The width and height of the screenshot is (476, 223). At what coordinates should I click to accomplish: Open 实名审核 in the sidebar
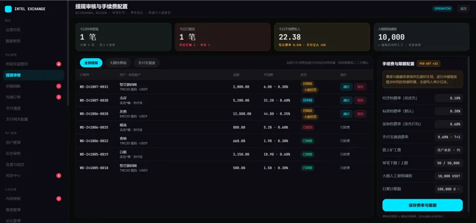pos(33,153)
